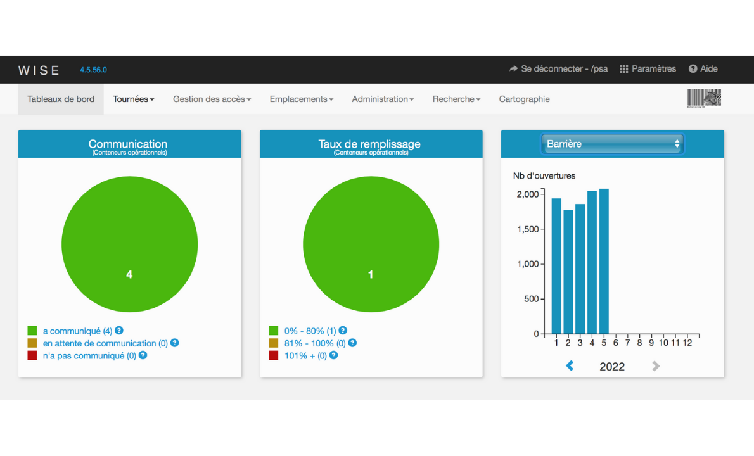Click help icon beside 'en attente de communication'
The height and width of the screenshot is (456, 754).
point(174,343)
